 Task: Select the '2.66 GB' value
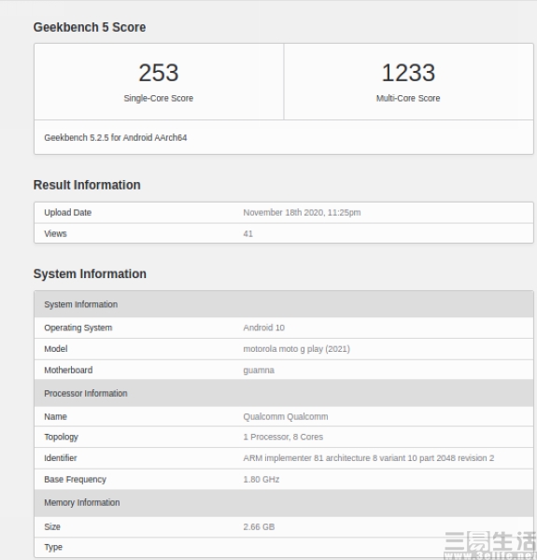(x=259, y=526)
